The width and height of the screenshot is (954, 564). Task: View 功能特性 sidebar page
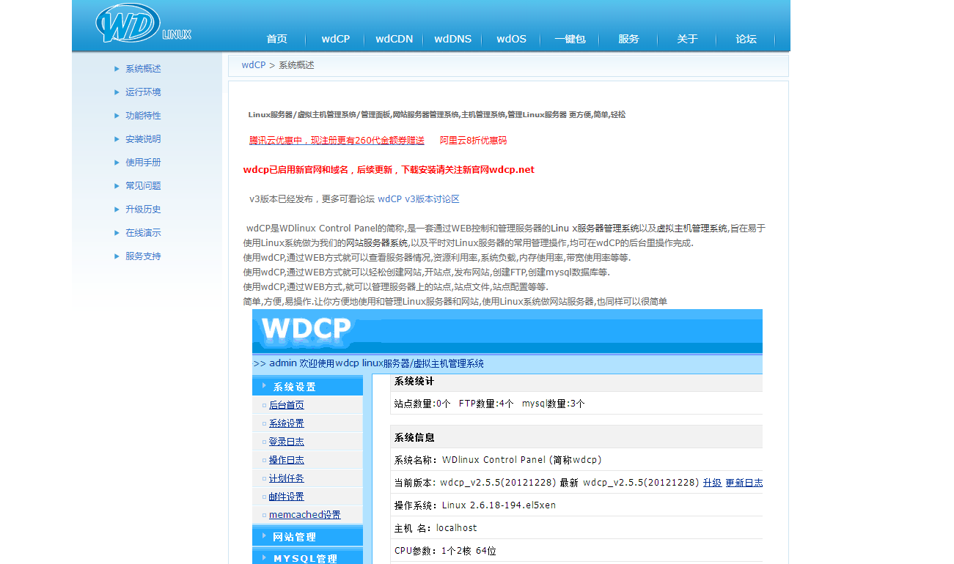click(143, 116)
